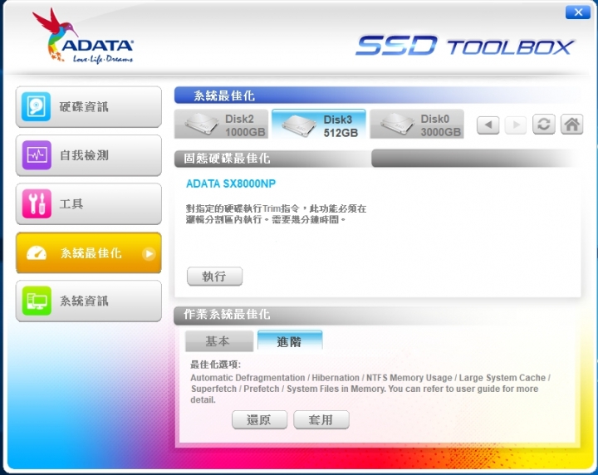Refresh the disk list
This screenshot has height=475, width=598.
544,125
